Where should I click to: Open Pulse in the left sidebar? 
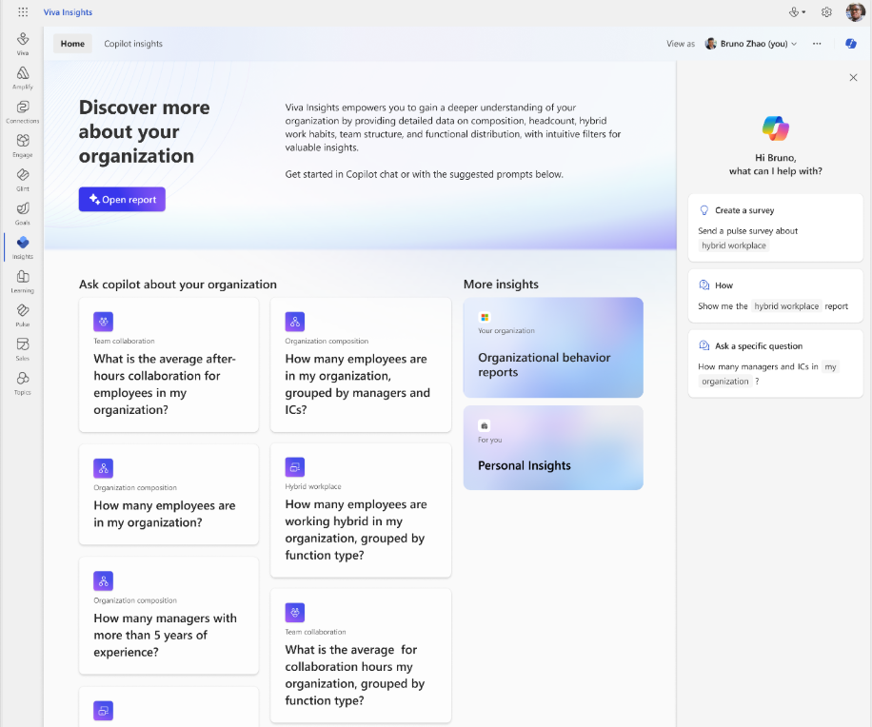[x=23, y=315]
